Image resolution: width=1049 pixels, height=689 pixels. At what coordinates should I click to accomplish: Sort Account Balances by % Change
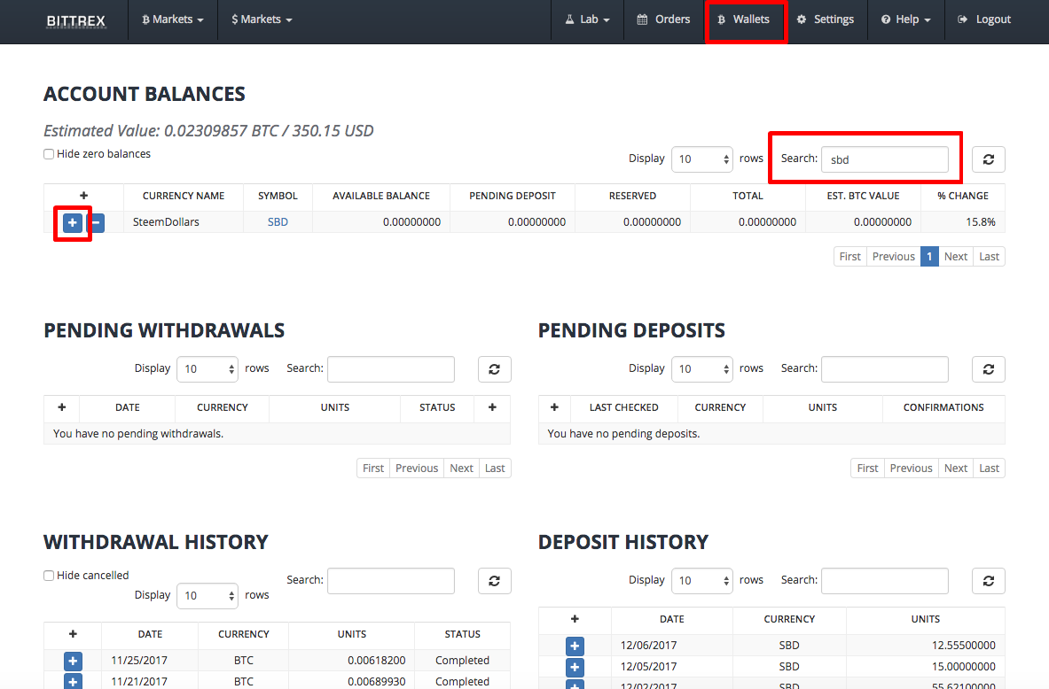(963, 196)
